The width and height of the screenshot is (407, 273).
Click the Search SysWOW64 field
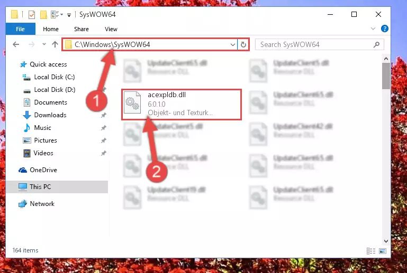coord(320,44)
